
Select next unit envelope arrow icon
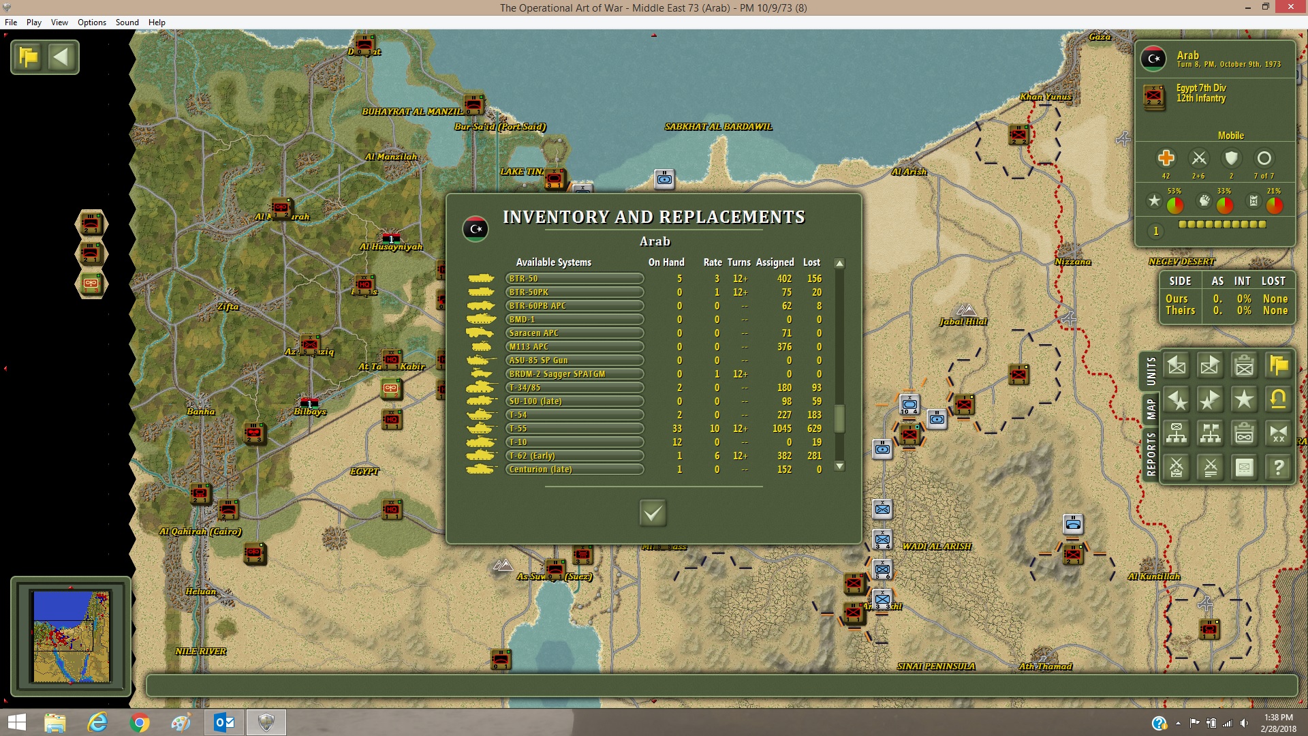pyautogui.click(x=1210, y=366)
